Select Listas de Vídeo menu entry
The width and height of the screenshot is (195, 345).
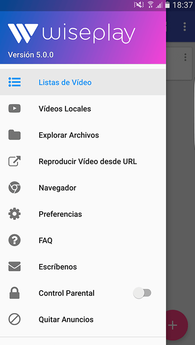83,82
